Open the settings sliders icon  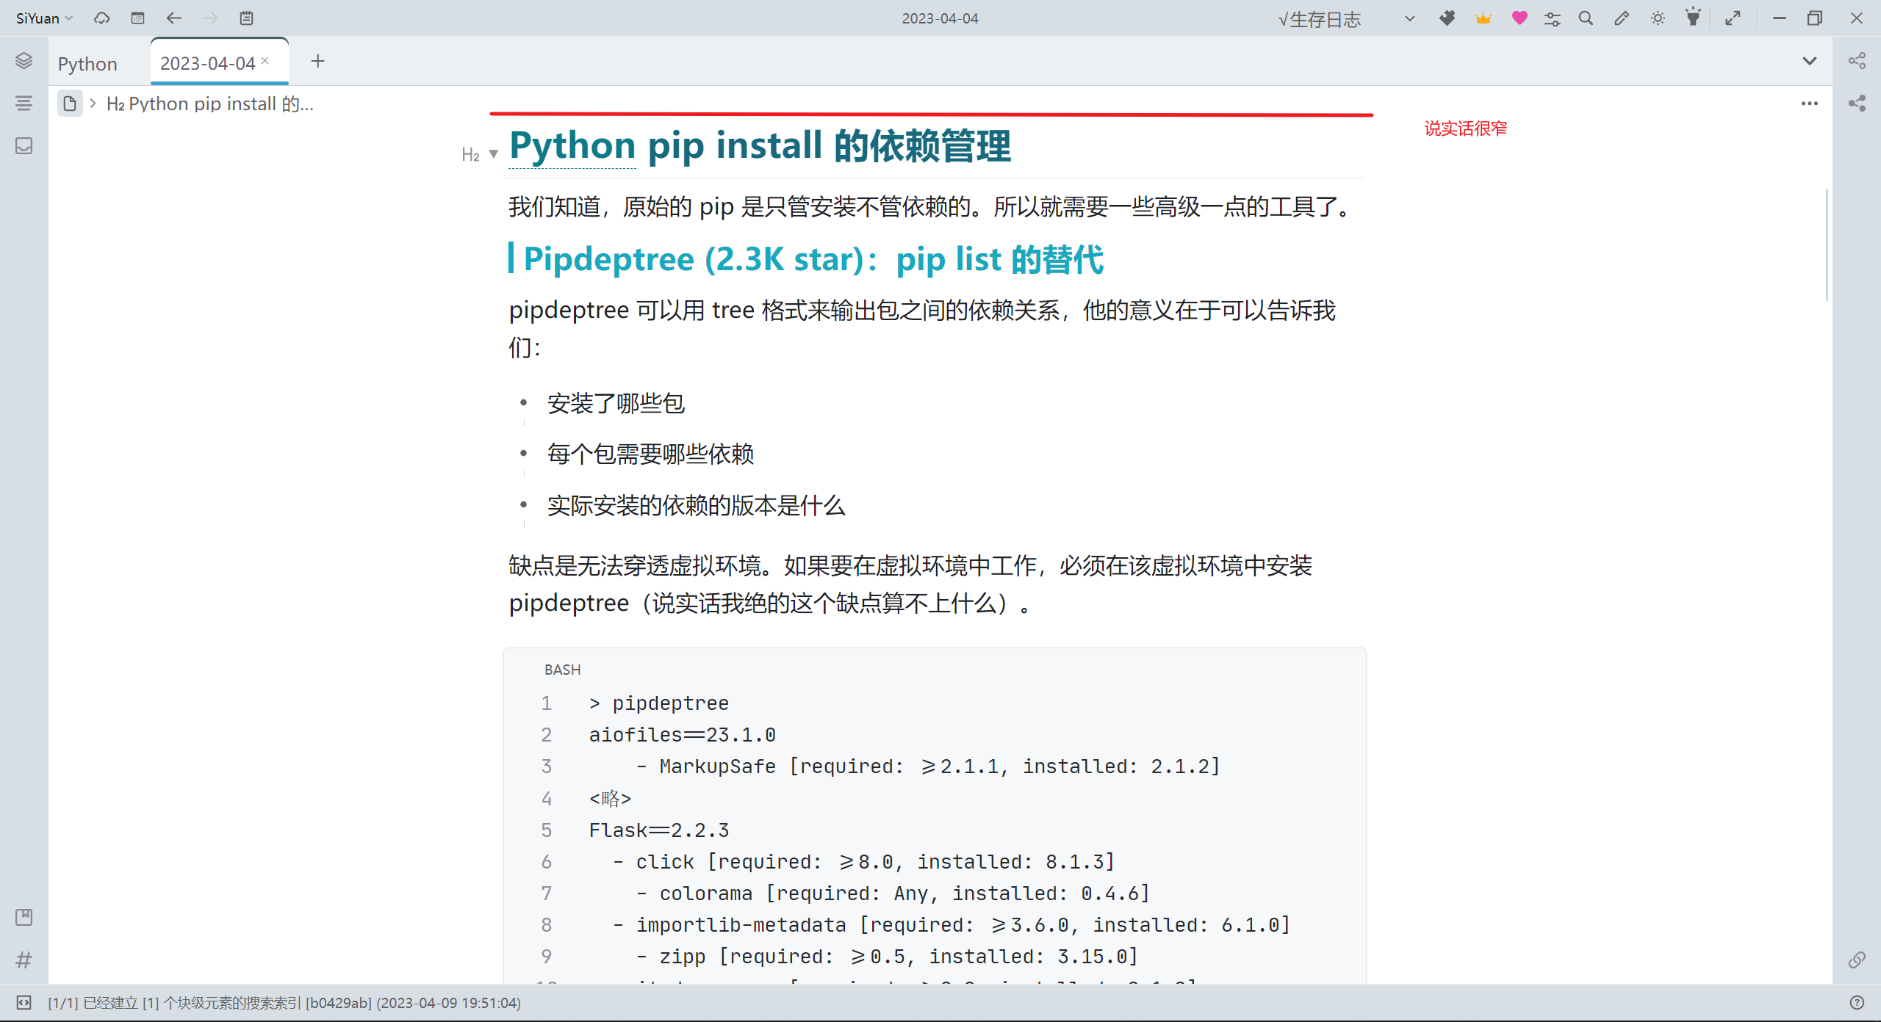click(x=1553, y=18)
